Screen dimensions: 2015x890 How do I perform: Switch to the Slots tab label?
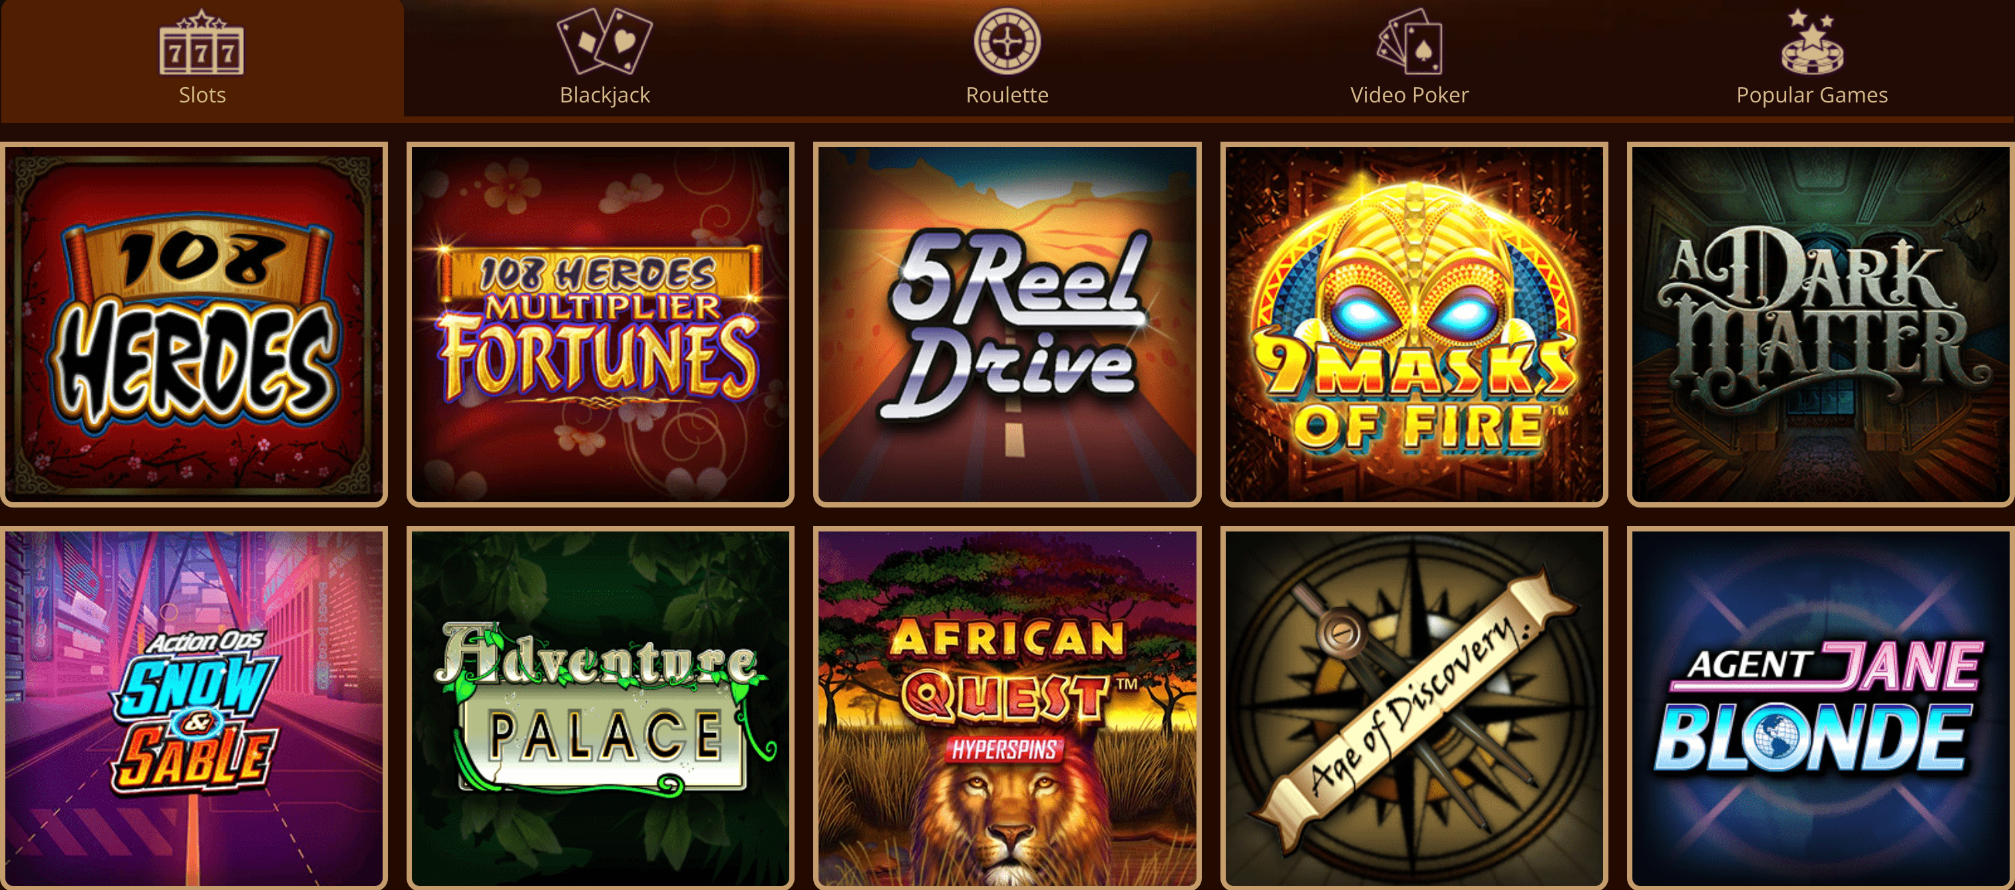pyautogui.click(x=202, y=95)
